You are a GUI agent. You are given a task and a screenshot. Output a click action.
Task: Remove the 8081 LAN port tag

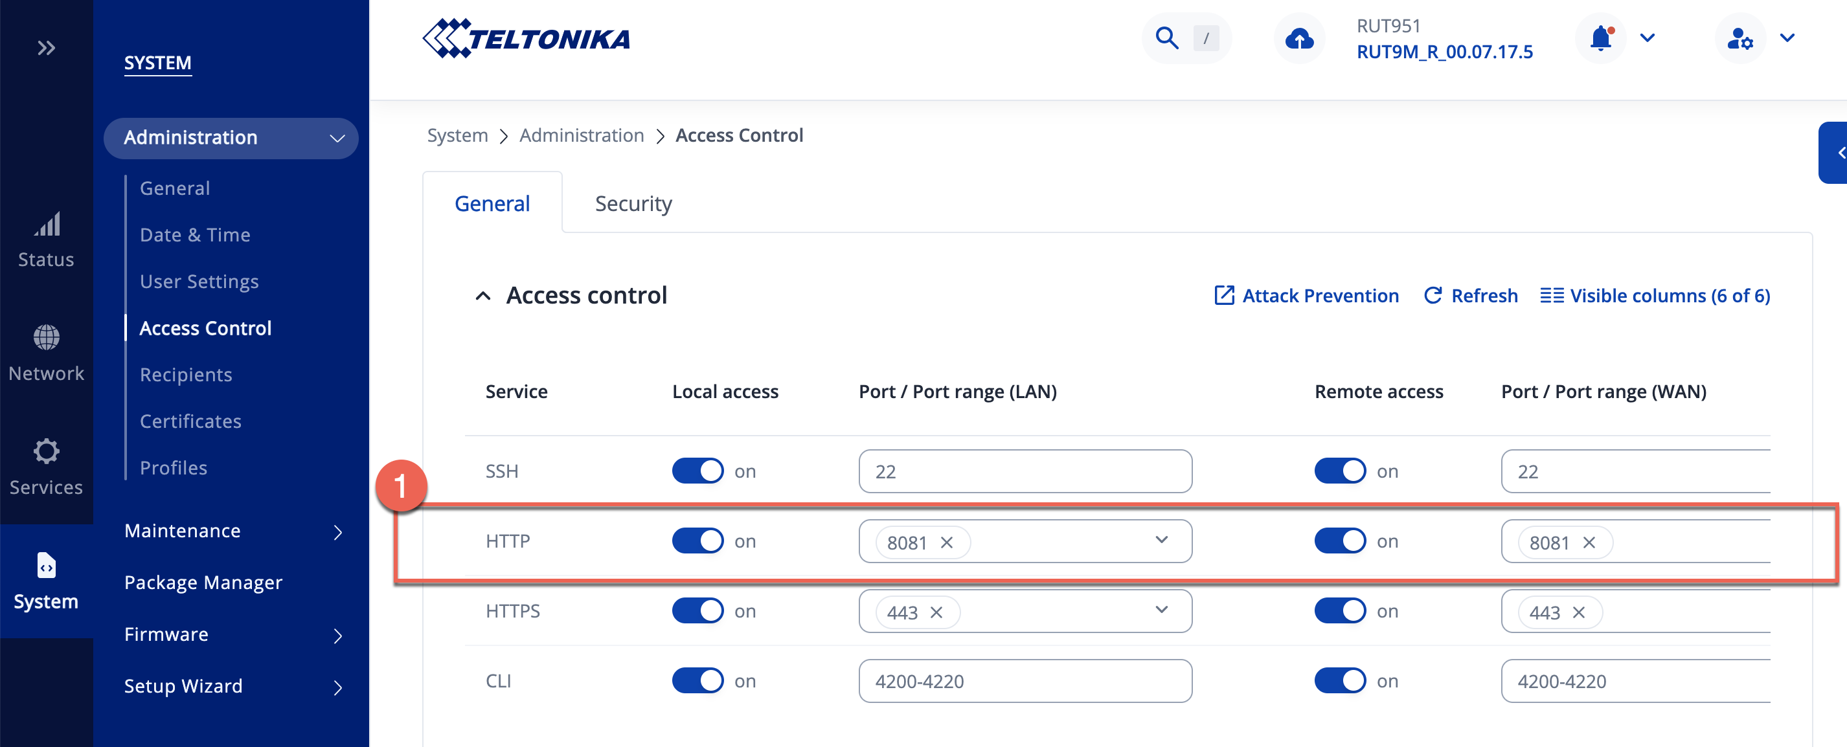[x=946, y=542]
